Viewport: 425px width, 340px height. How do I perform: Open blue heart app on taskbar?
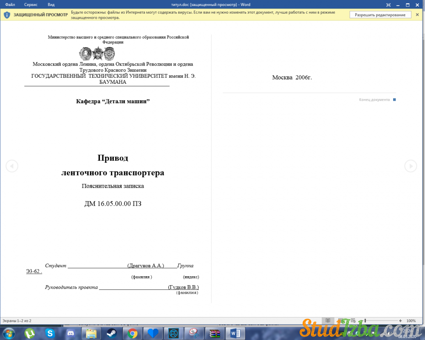click(x=153, y=333)
